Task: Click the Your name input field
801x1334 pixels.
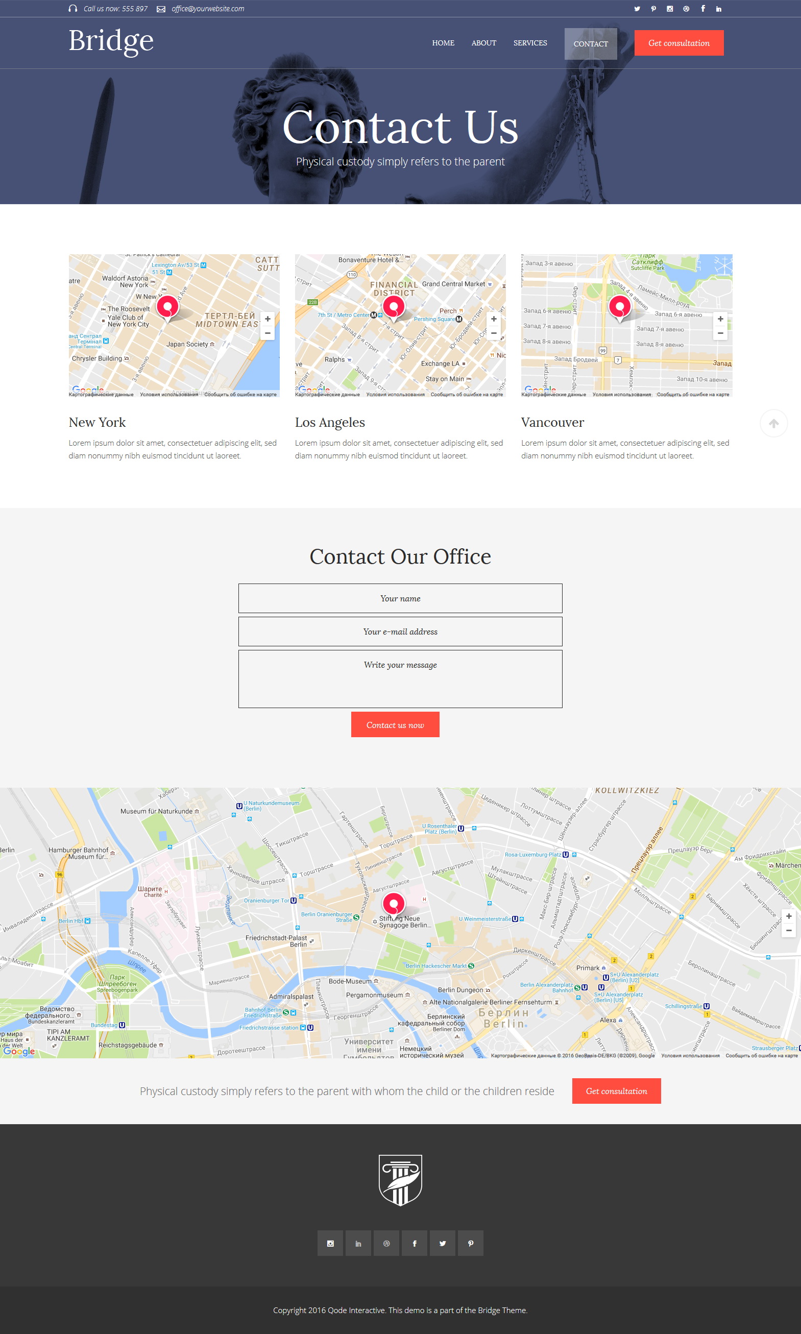Action: pyautogui.click(x=400, y=598)
